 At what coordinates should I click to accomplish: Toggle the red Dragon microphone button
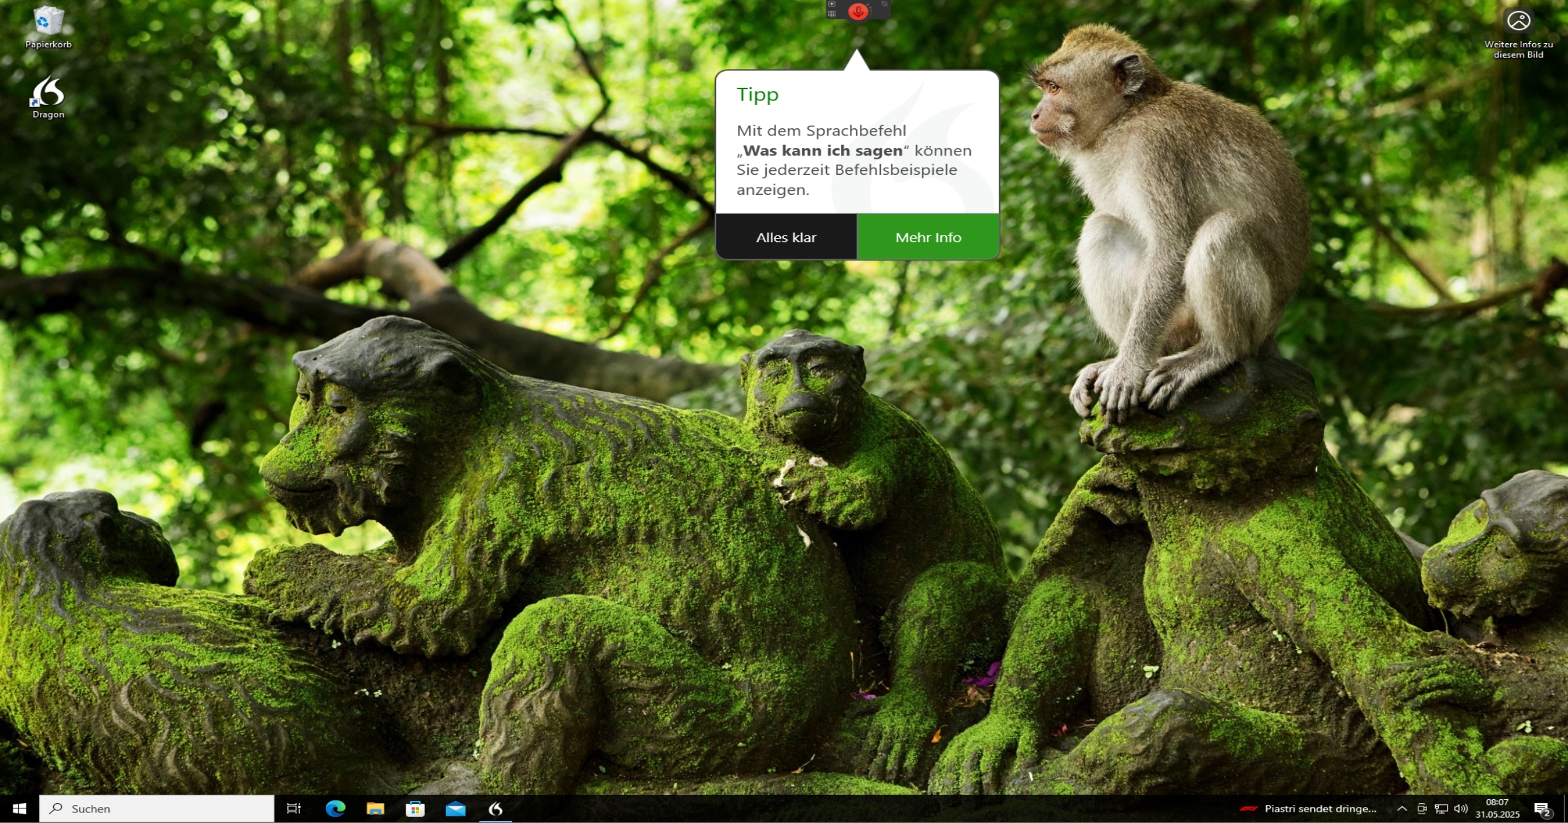pyautogui.click(x=858, y=11)
